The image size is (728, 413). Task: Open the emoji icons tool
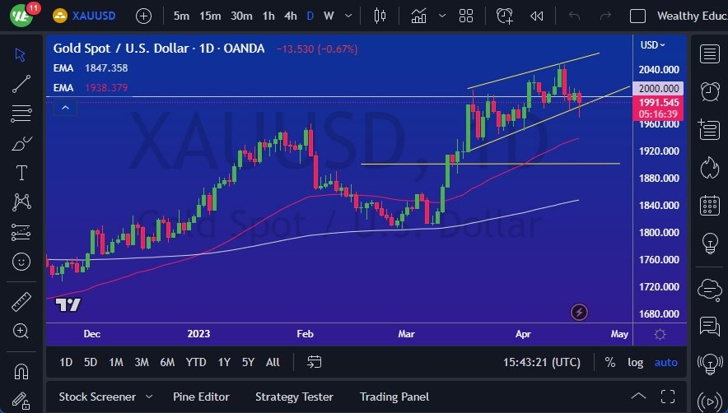[21, 262]
